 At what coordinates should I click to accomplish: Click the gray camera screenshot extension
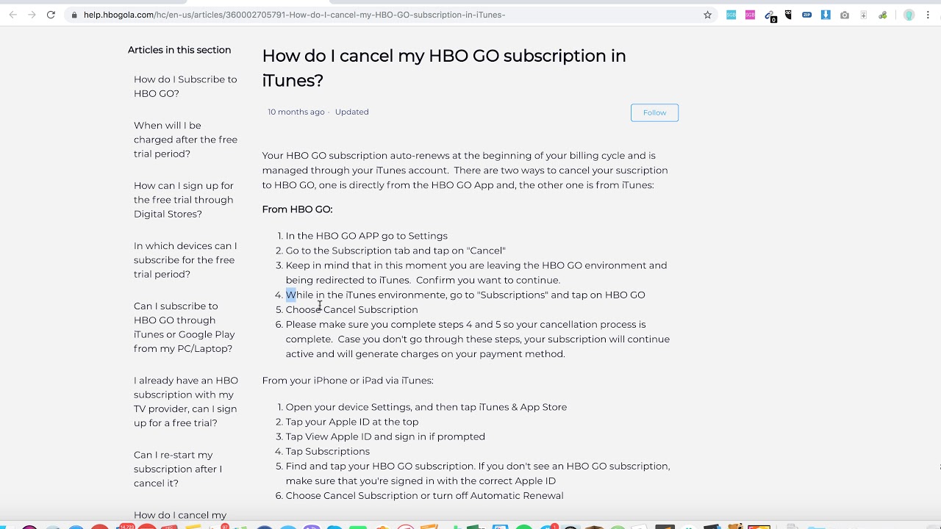[845, 15]
